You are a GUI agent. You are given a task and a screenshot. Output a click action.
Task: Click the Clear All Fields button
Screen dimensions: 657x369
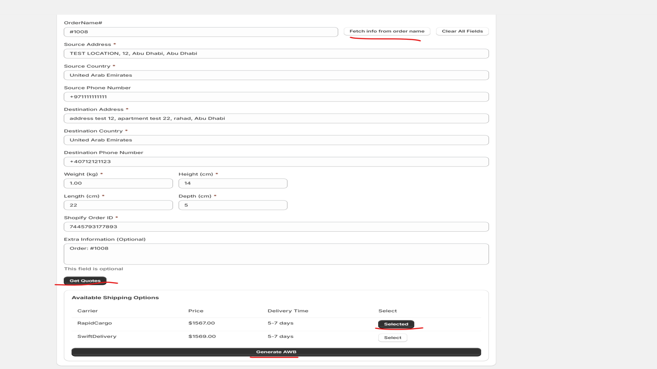coord(462,31)
